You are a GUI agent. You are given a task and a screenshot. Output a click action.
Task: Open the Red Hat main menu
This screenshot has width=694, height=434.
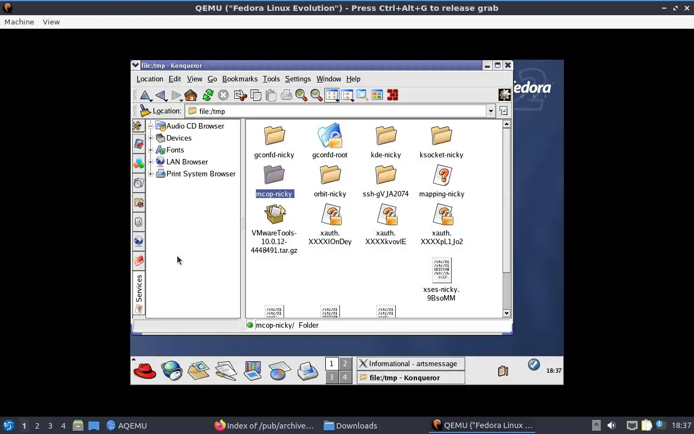coord(145,371)
